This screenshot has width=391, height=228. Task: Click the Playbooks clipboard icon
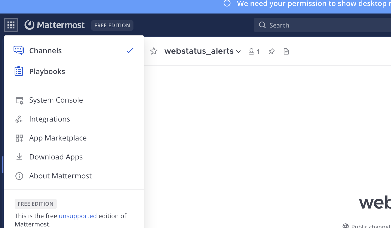click(19, 71)
